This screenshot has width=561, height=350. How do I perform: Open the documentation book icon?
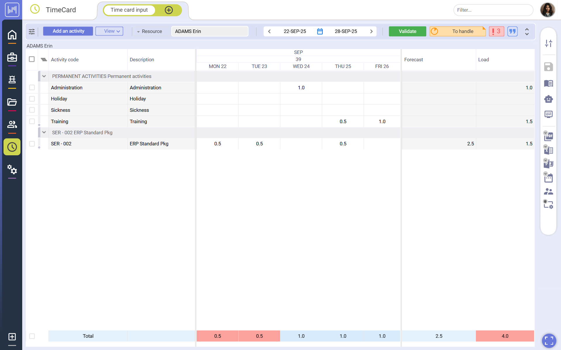point(549,83)
